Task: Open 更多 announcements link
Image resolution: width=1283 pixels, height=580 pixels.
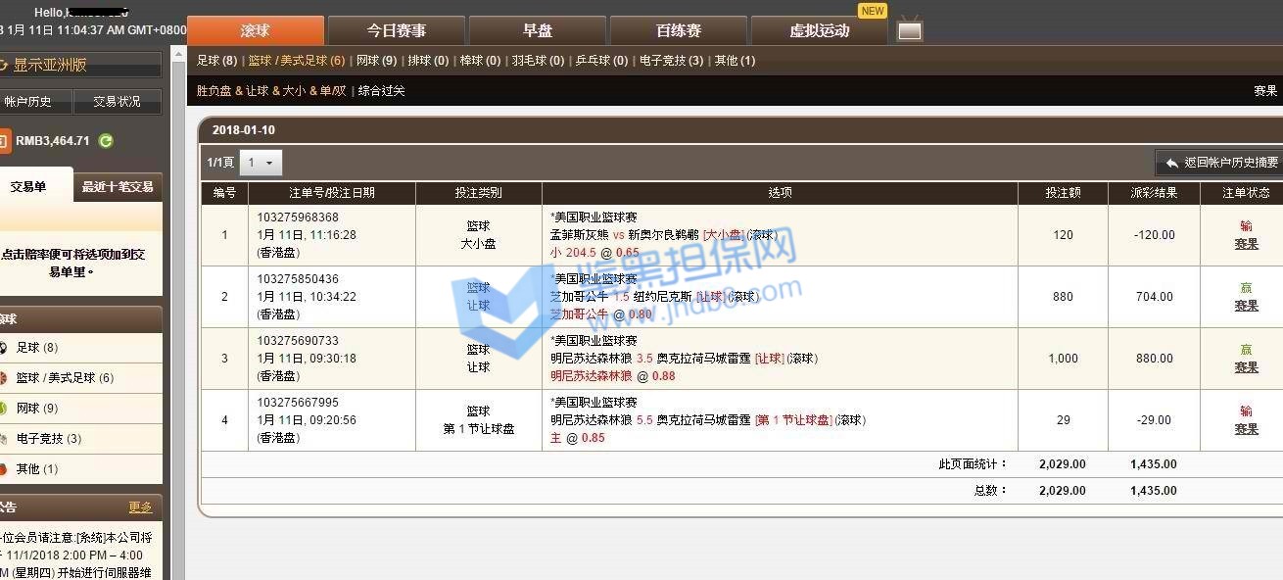Action: (140, 507)
